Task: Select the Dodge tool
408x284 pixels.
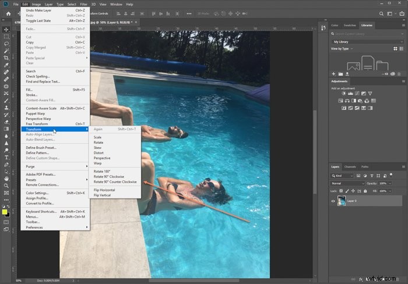Action: click(x=6, y=150)
